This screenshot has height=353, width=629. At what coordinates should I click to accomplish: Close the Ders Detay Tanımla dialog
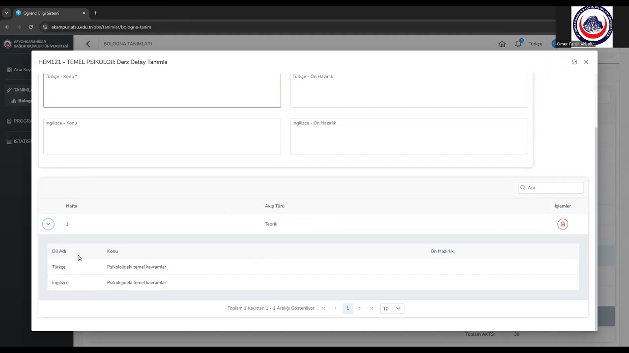pos(586,62)
